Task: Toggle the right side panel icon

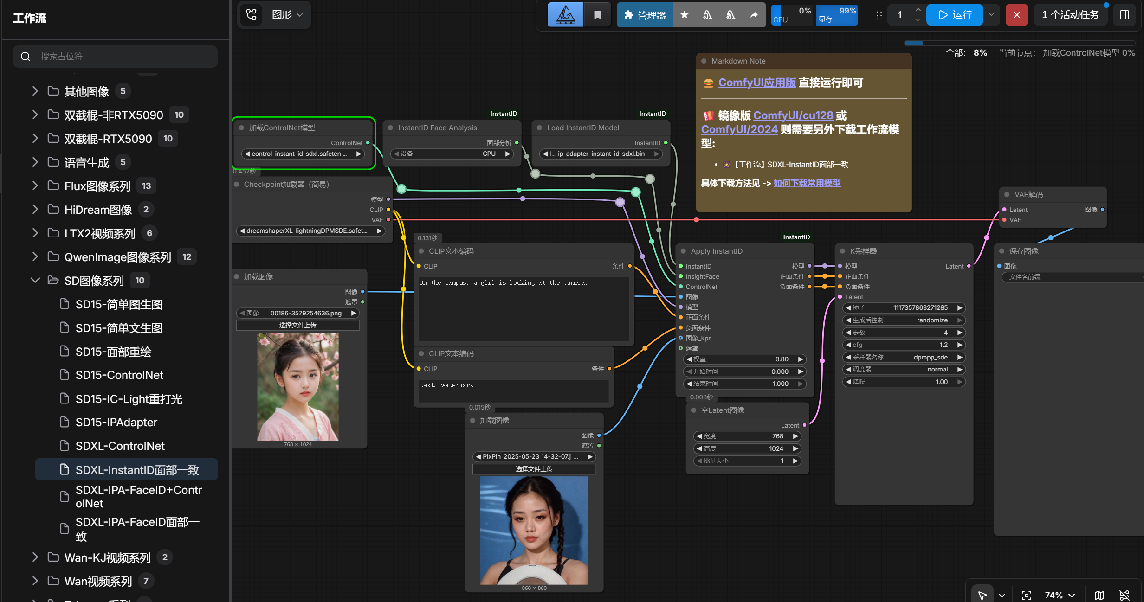Action: point(1125,15)
